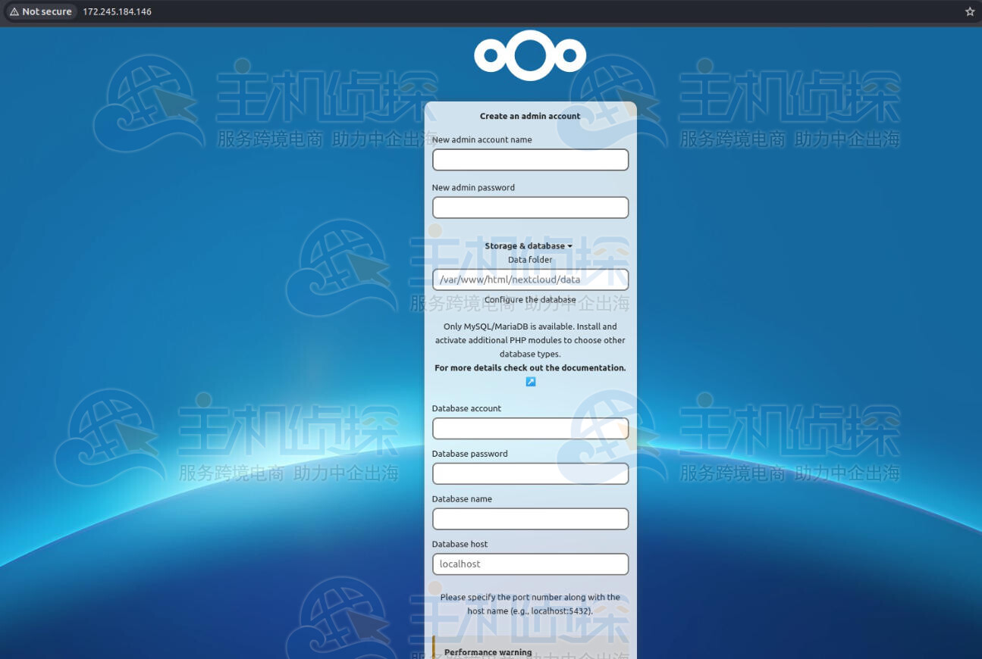Image resolution: width=982 pixels, height=659 pixels.
Task: Click the 'Database host' label
Action: (460, 544)
